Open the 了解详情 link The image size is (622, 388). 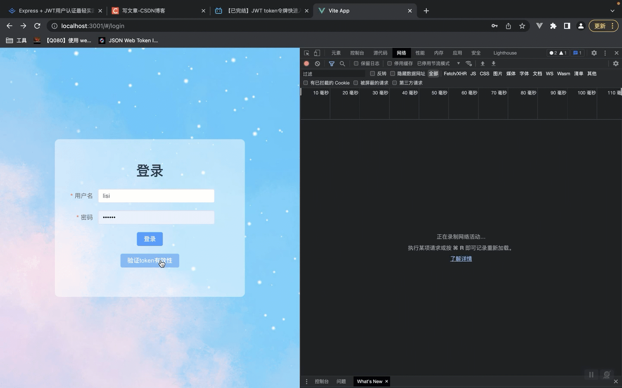point(461,259)
